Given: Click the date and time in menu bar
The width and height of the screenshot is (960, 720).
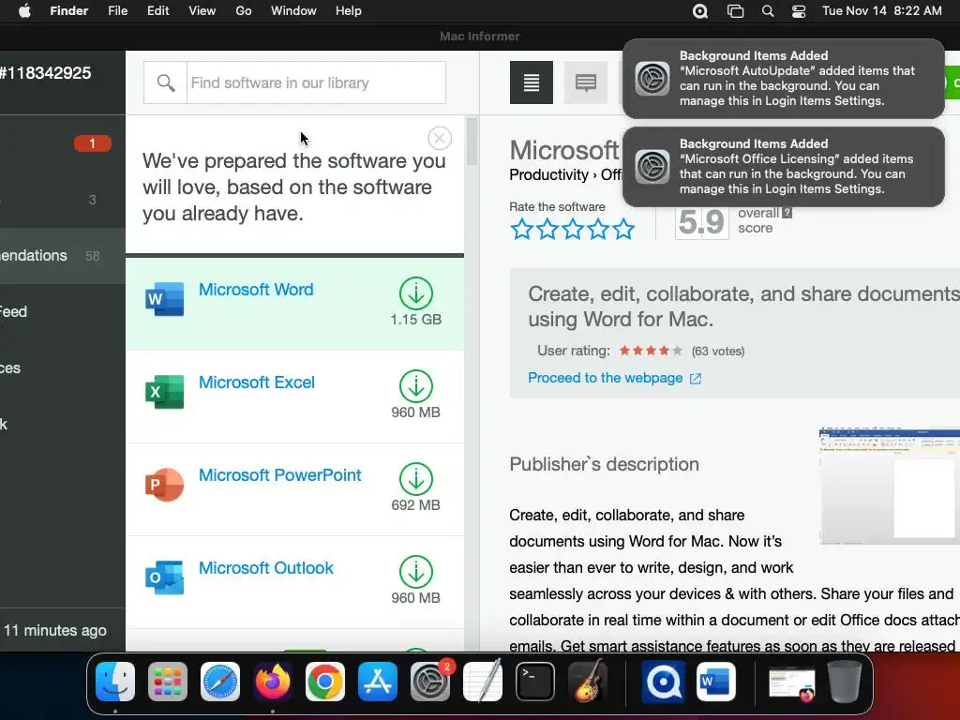Looking at the screenshot, I should click(x=881, y=11).
